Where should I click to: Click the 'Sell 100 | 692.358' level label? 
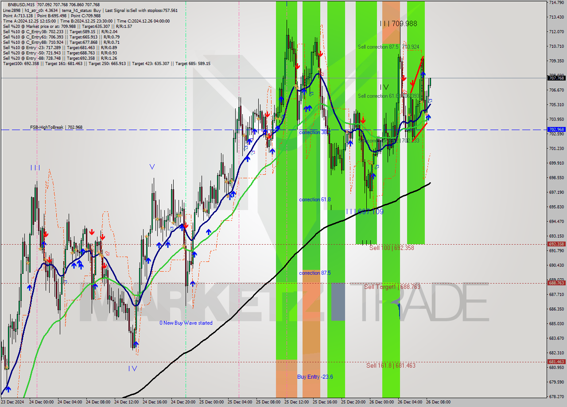pos(392,248)
